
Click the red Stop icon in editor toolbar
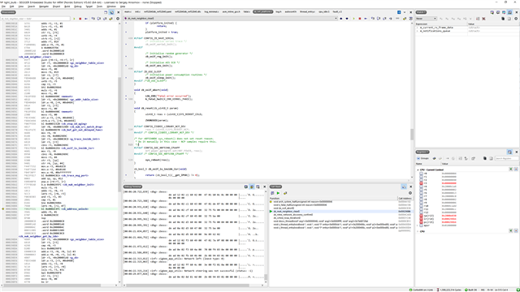[359, 19]
